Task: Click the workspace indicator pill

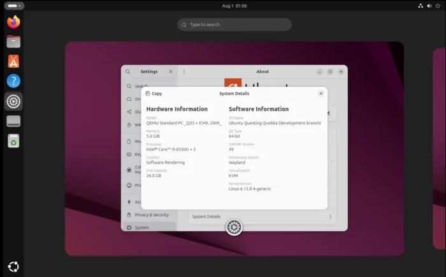Action: [12, 6]
